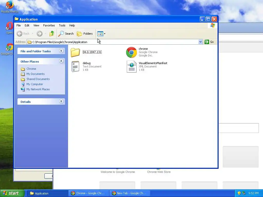Select the Opera desktop shortcut
Screen dimensions: 263x197
tap(10, 28)
